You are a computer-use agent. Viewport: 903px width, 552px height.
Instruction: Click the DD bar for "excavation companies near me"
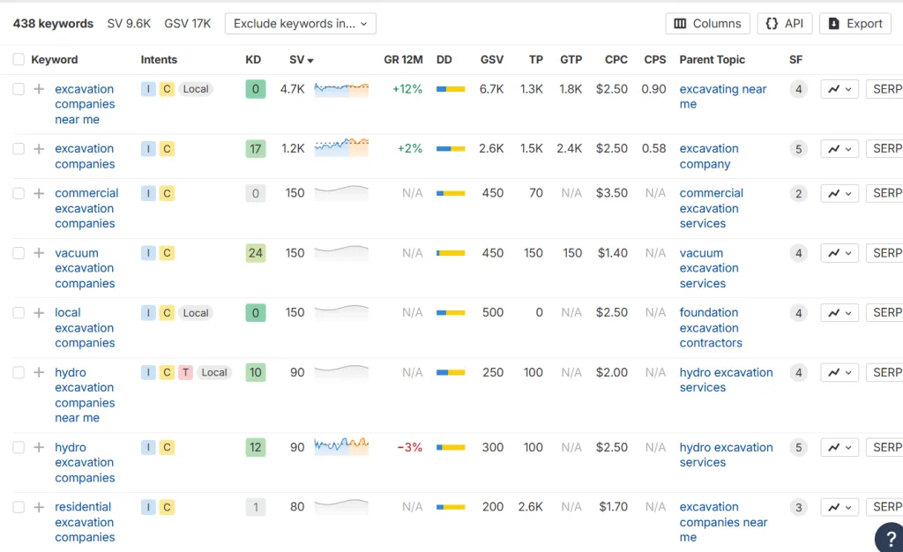click(451, 89)
